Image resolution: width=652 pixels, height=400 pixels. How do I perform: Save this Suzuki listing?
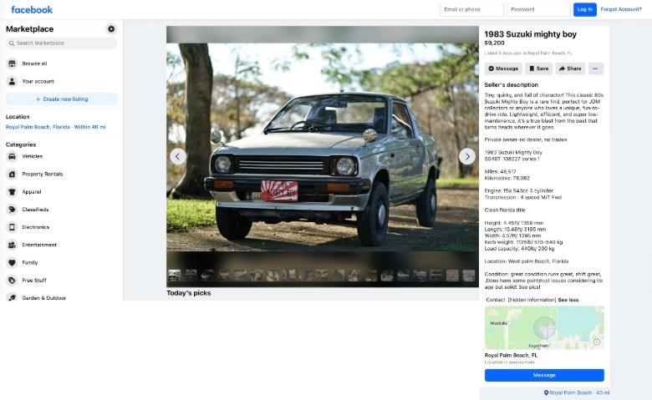click(539, 68)
